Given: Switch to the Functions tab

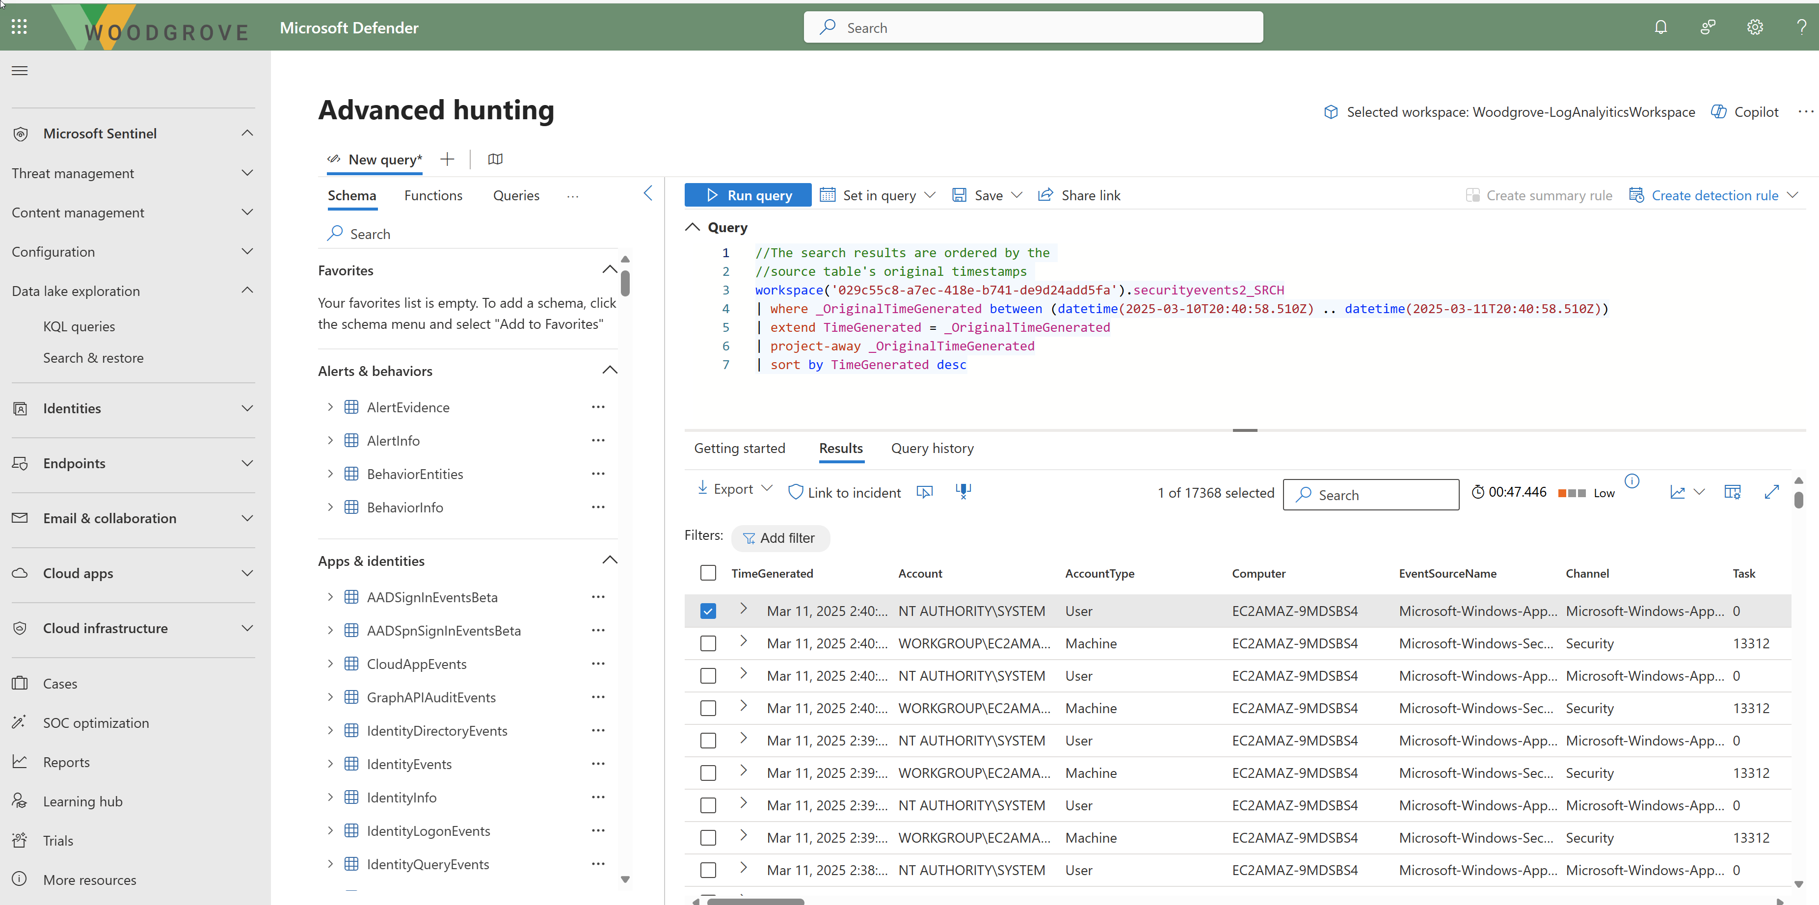Looking at the screenshot, I should 433,195.
